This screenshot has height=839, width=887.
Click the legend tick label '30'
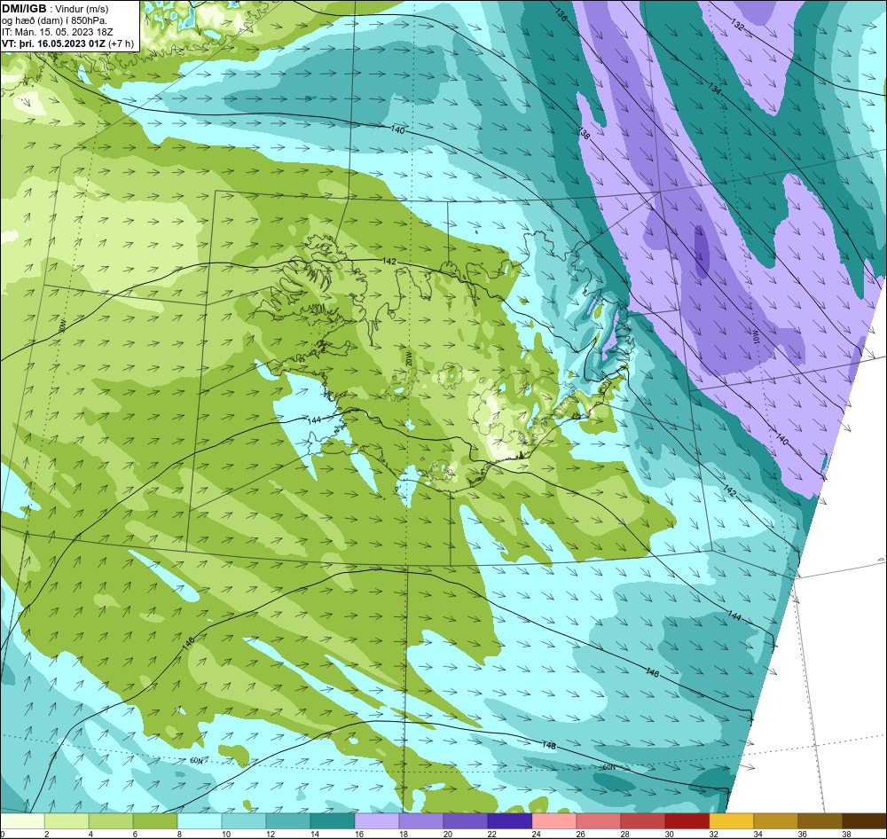point(669,834)
